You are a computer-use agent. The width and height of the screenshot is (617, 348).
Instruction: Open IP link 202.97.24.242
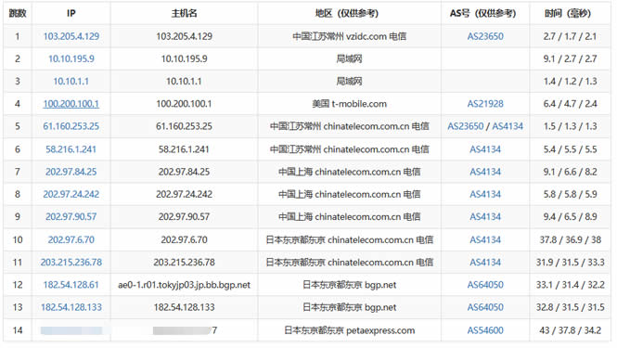pos(71,194)
